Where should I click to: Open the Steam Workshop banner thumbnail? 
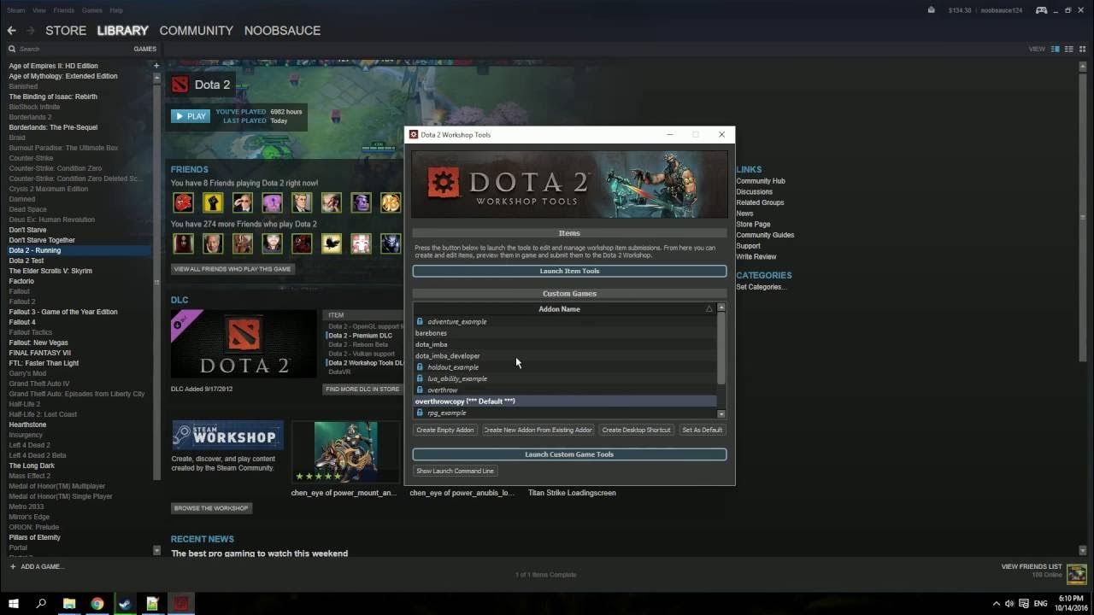pos(227,435)
